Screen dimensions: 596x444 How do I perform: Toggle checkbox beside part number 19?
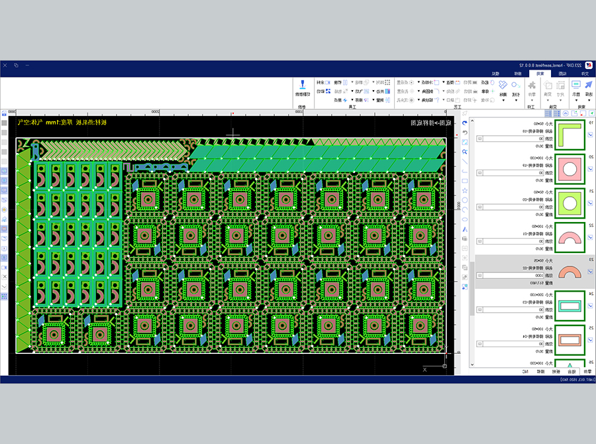click(x=590, y=135)
